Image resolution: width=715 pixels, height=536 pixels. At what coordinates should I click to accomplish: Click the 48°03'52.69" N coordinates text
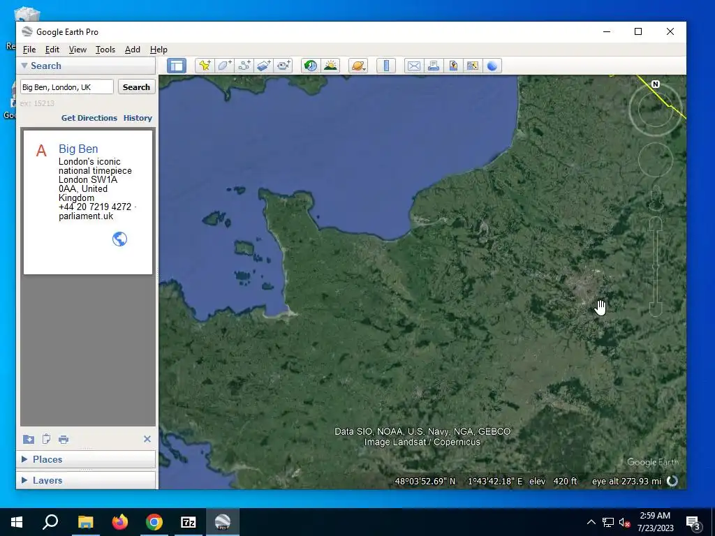[425, 482]
